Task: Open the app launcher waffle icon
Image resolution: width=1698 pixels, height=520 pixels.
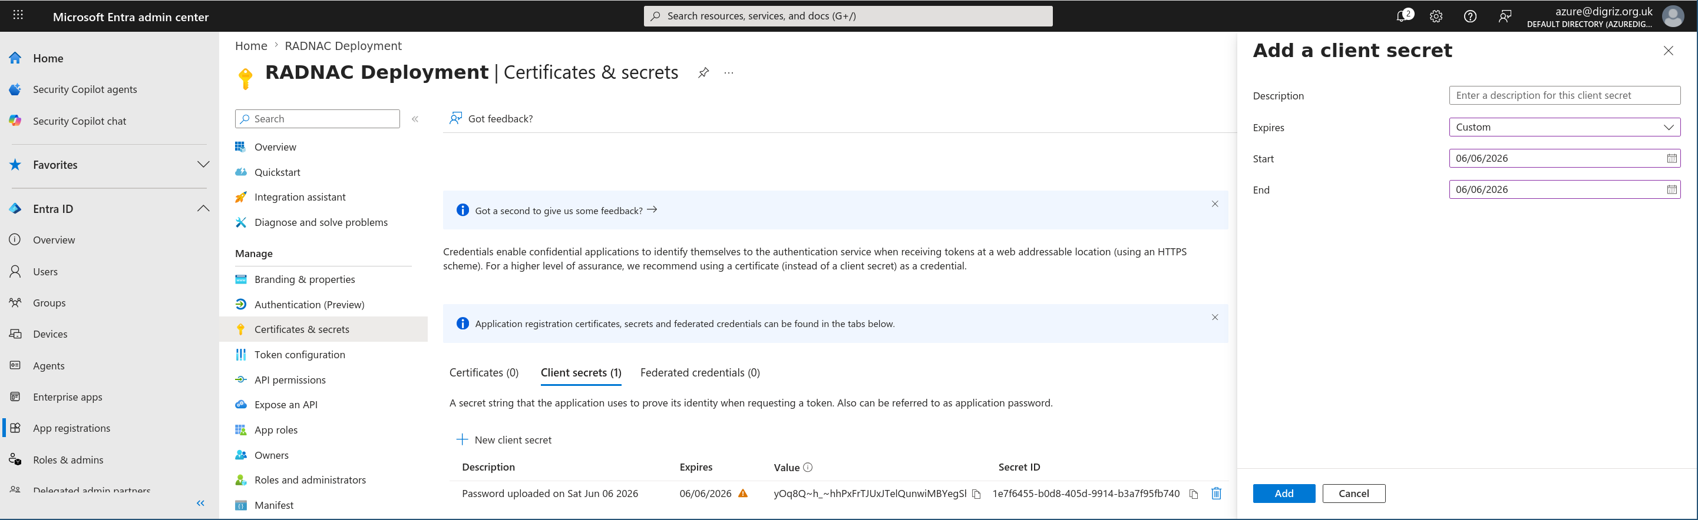Action: click(x=18, y=16)
